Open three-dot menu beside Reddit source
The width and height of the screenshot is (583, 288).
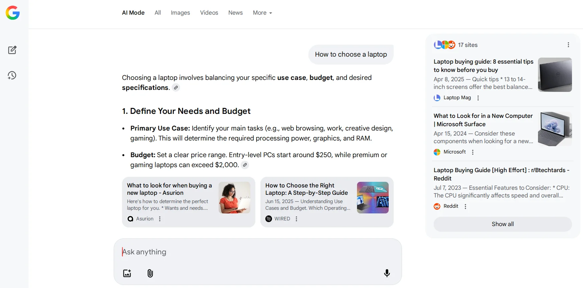click(x=465, y=206)
